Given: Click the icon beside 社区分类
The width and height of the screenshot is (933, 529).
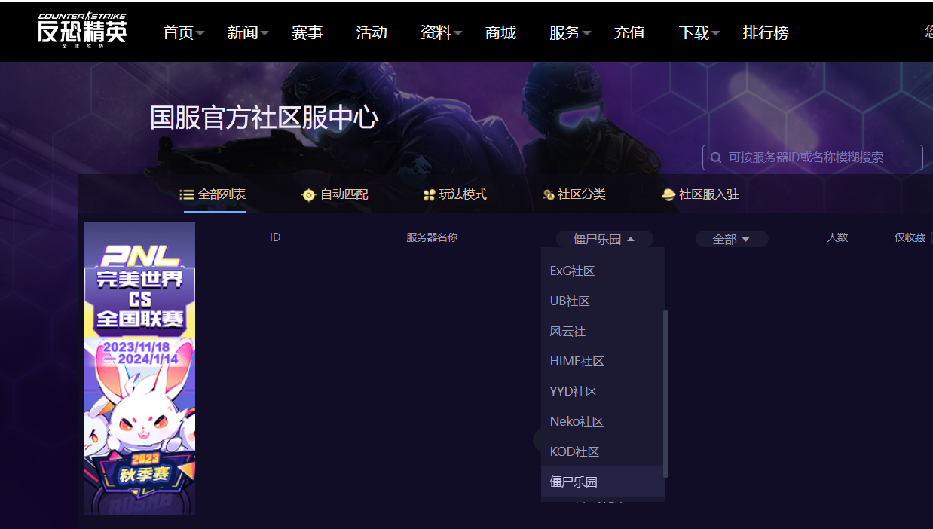Looking at the screenshot, I should click(x=549, y=195).
